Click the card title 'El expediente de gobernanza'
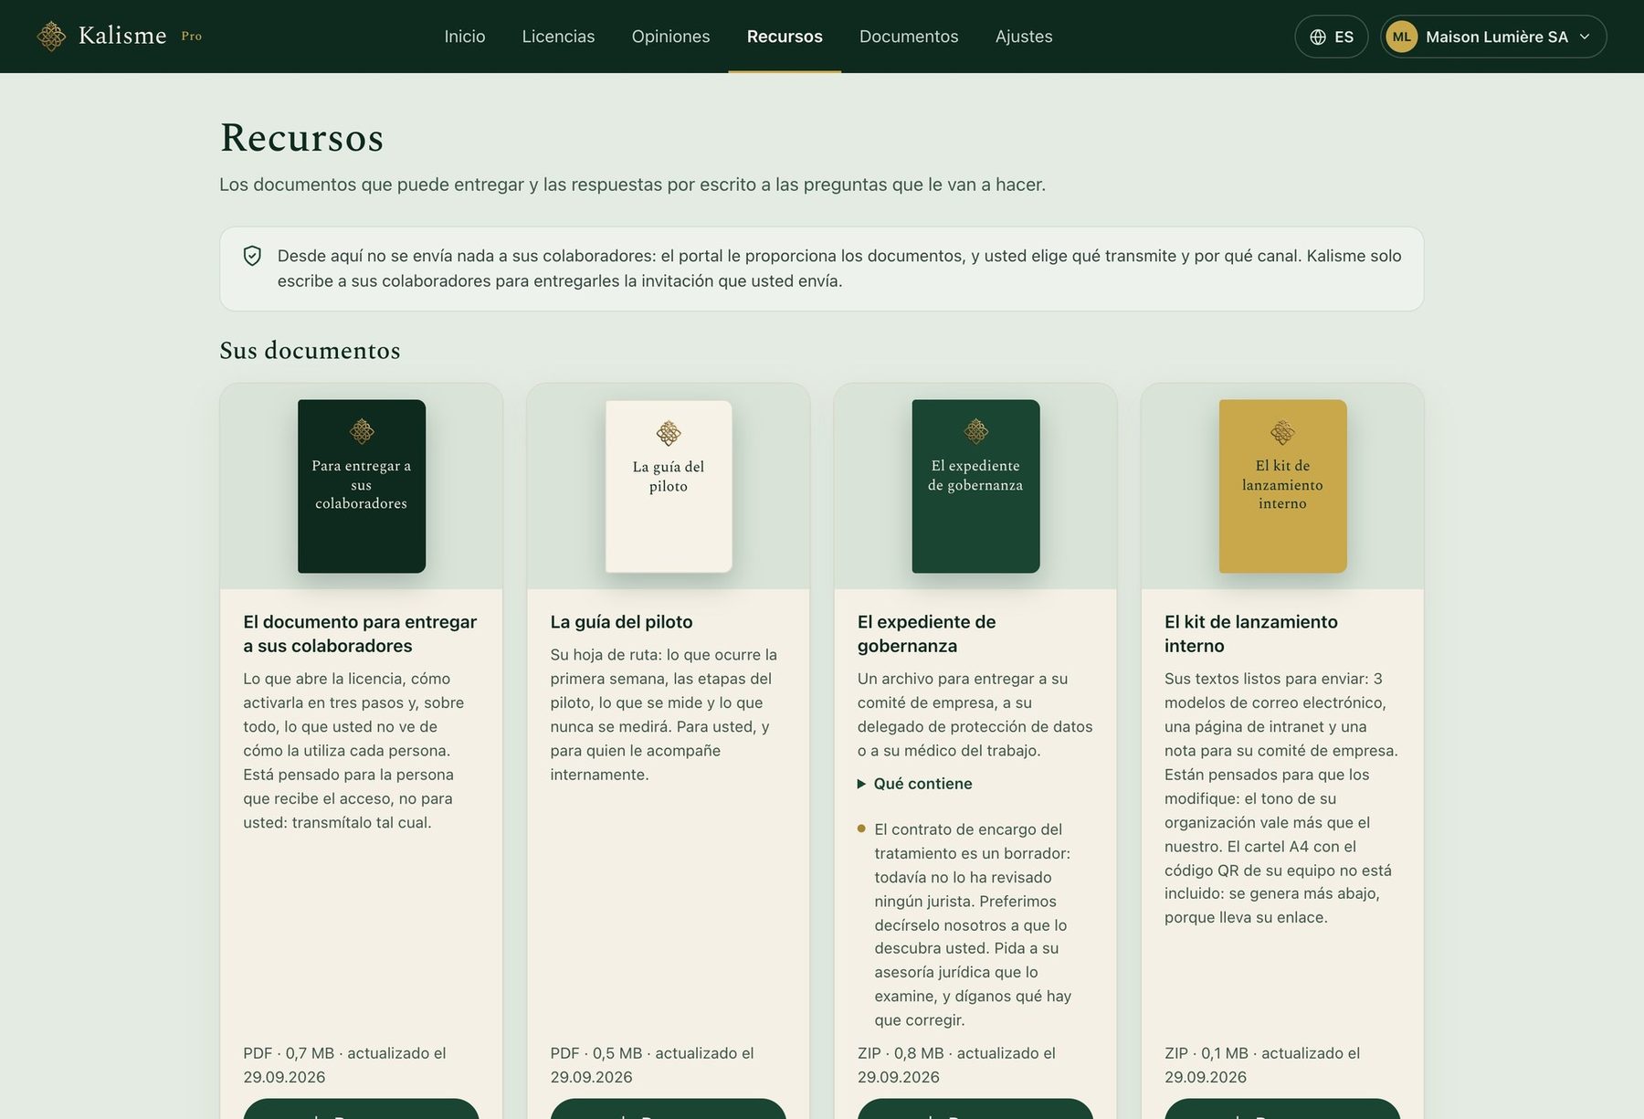1644x1119 pixels. pyautogui.click(x=927, y=634)
